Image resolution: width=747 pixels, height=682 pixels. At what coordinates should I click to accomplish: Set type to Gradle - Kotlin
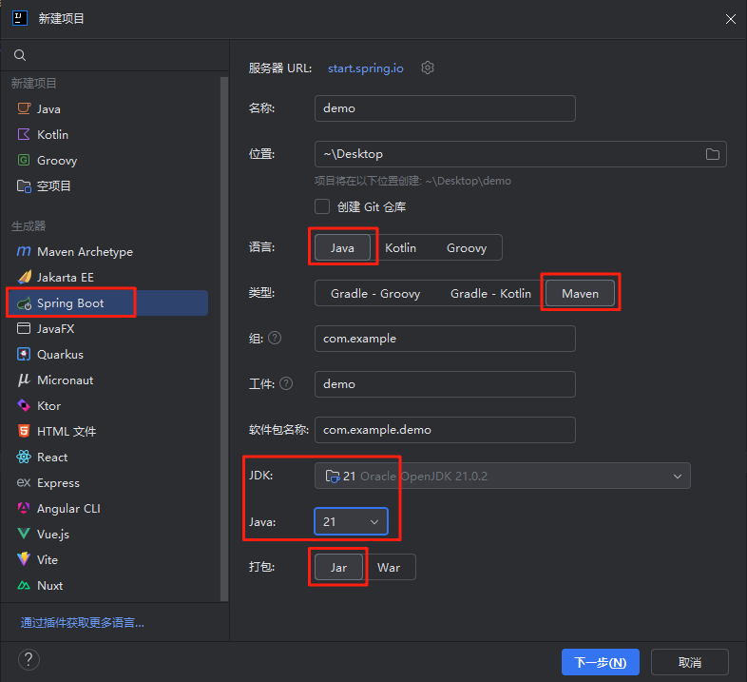tap(490, 293)
